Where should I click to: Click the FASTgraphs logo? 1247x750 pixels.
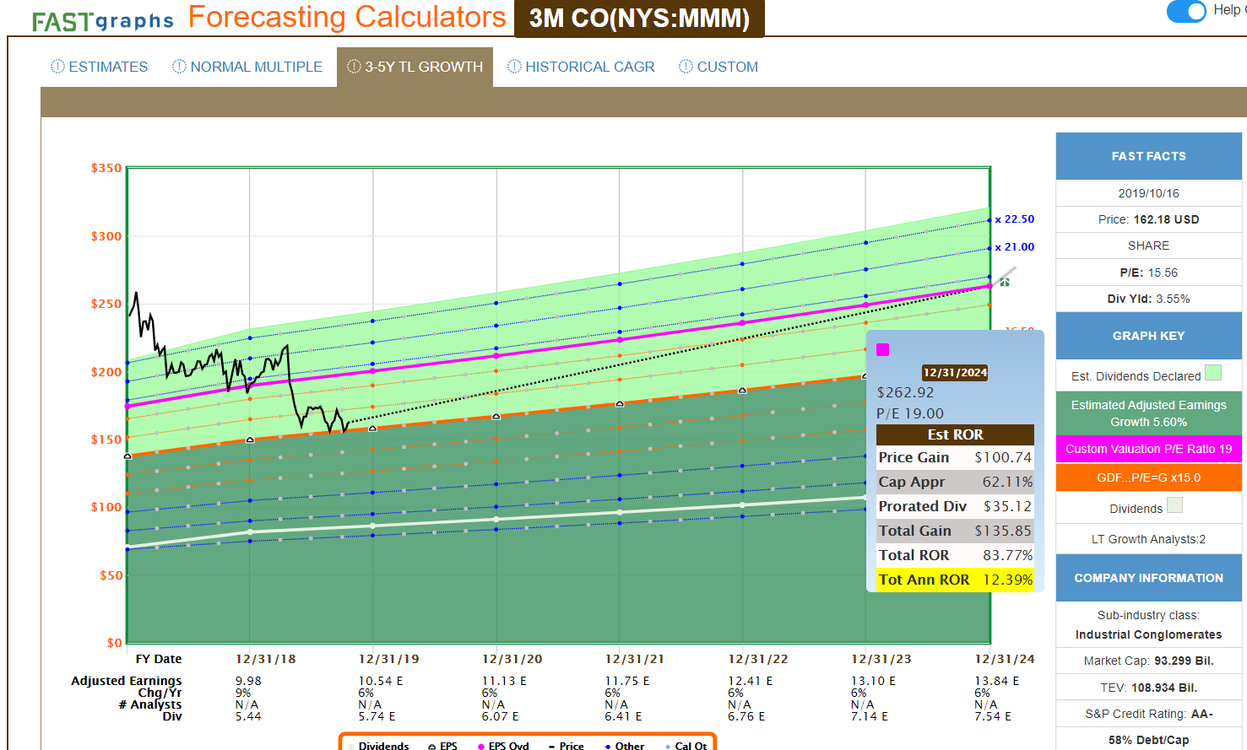[102, 20]
